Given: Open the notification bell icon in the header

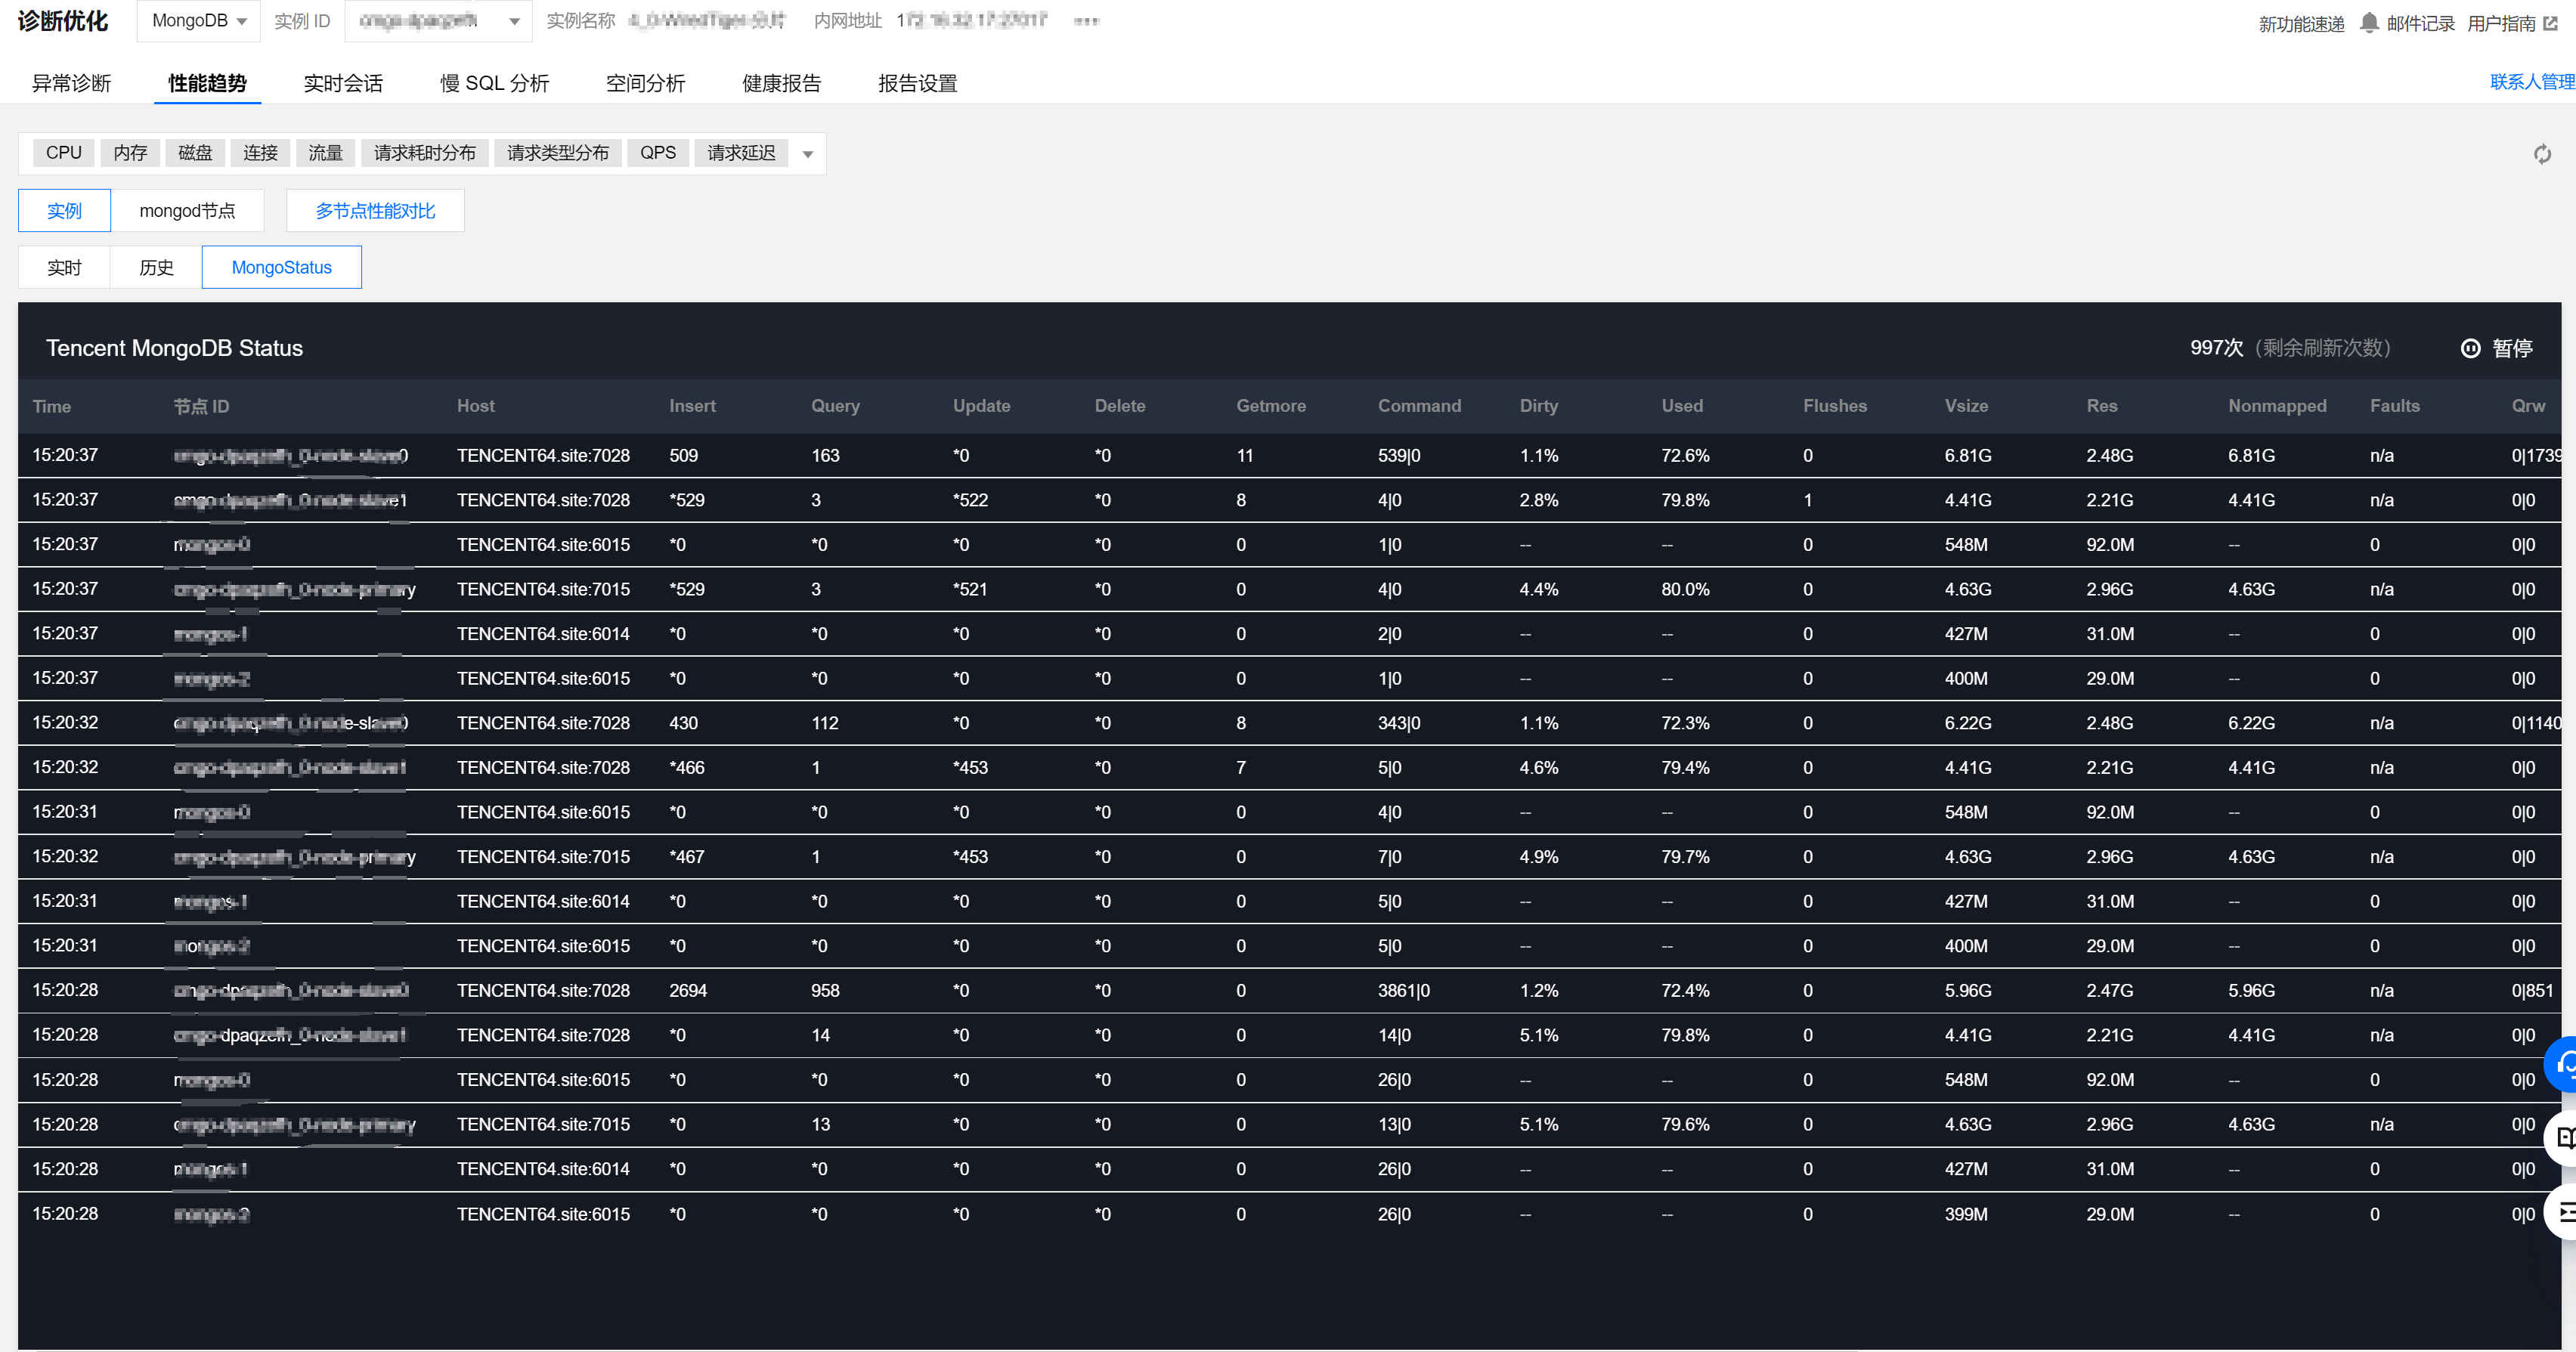Looking at the screenshot, I should click(x=2369, y=22).
